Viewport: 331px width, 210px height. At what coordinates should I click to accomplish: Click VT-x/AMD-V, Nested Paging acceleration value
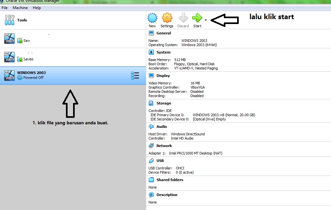196,68
